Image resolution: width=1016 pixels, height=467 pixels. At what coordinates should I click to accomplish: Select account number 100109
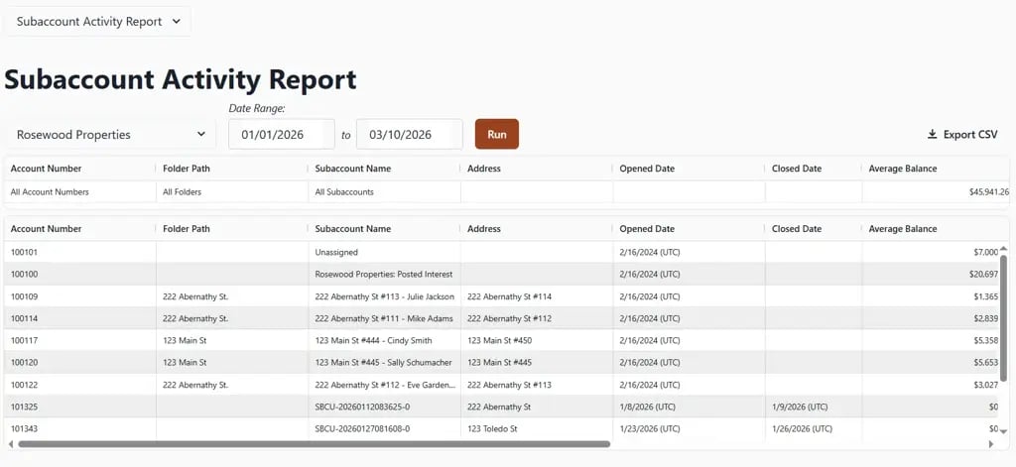24,296
